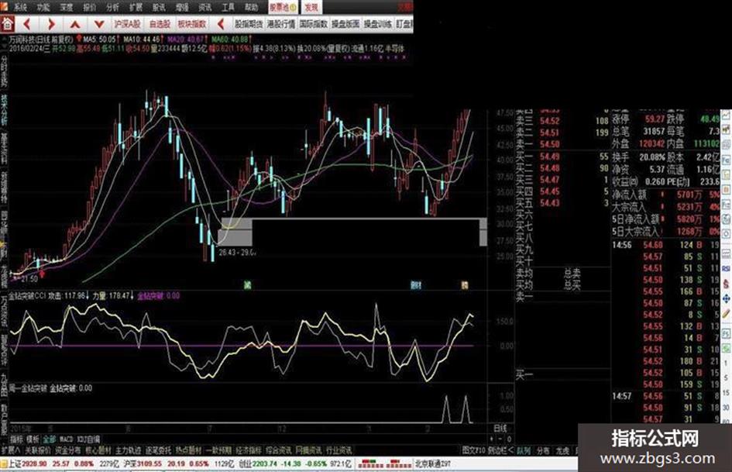The height and width of the screenshot is (472, 732).
Task: Click the 自选股 toolbar button
Action: 160,23
